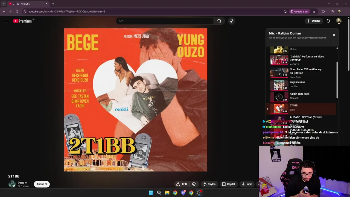Open YouTube account avatar menu

click(x=339, y=21)
